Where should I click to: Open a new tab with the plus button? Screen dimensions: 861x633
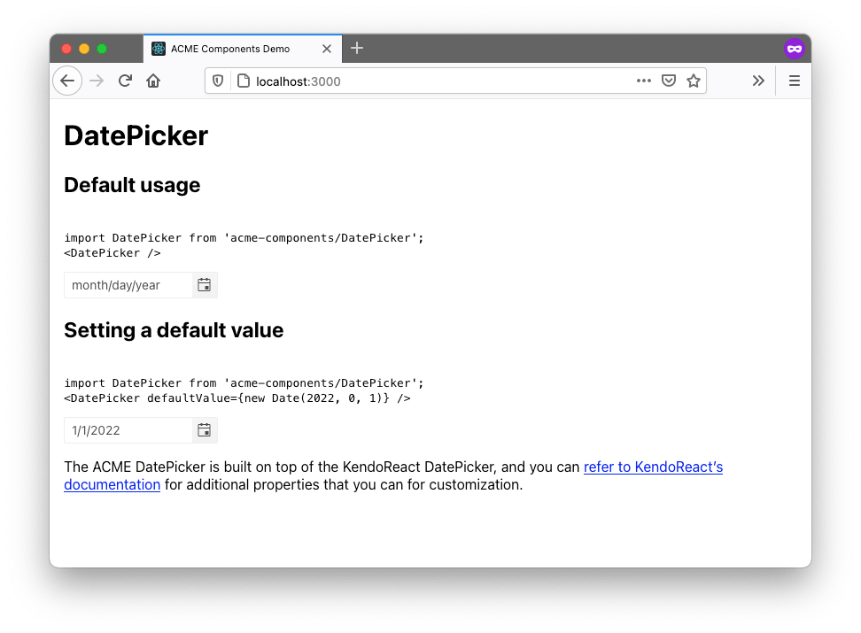click(x=357, y=49)
